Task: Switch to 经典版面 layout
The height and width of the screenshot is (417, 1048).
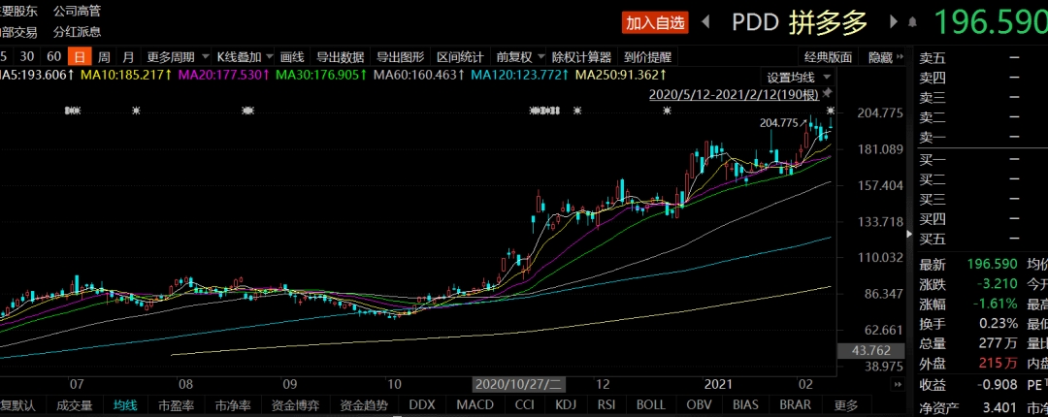Action: pyautogui.click(x=828, y=57)
